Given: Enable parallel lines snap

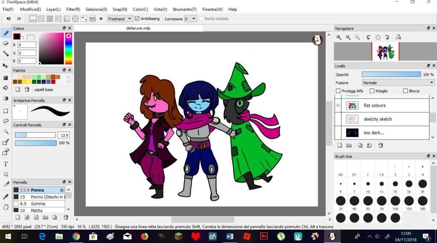Looking at the screenshot, I should 41,19.
